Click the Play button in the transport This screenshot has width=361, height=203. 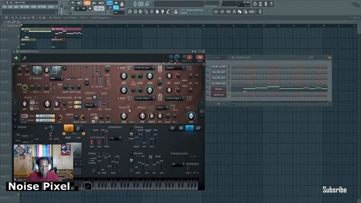[78, 8]
